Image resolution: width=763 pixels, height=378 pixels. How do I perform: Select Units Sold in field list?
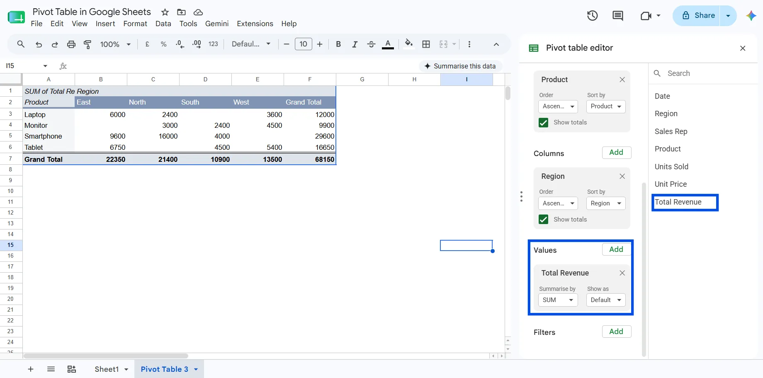pos(671,167)
